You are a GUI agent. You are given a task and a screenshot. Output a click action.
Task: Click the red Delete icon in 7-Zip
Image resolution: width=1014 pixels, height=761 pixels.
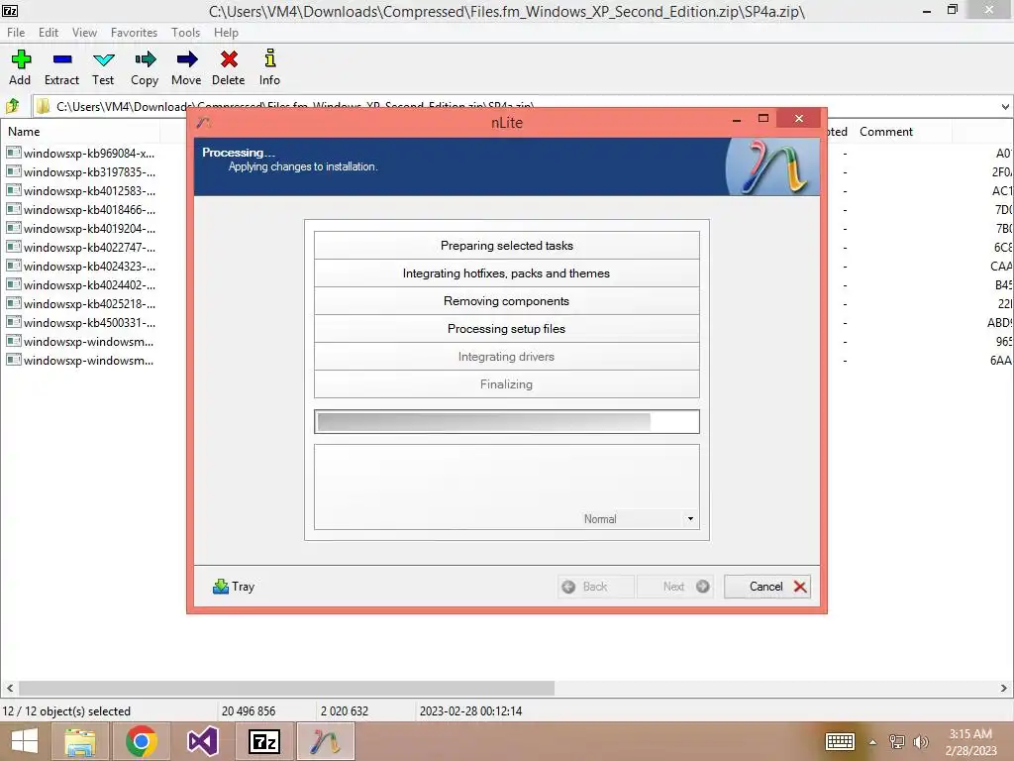229,59
